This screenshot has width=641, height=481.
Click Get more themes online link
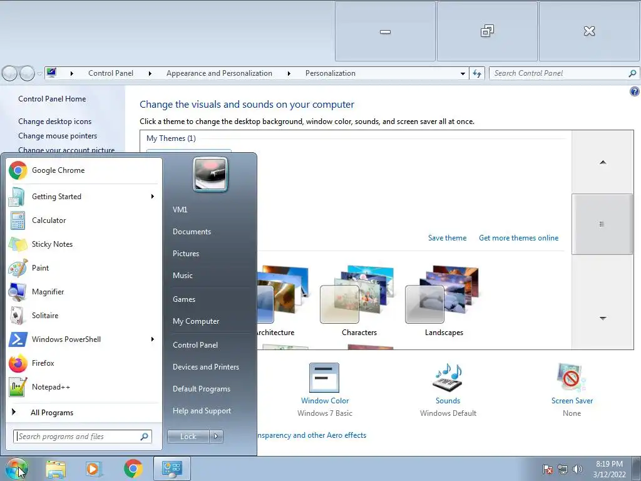(518, 238)
